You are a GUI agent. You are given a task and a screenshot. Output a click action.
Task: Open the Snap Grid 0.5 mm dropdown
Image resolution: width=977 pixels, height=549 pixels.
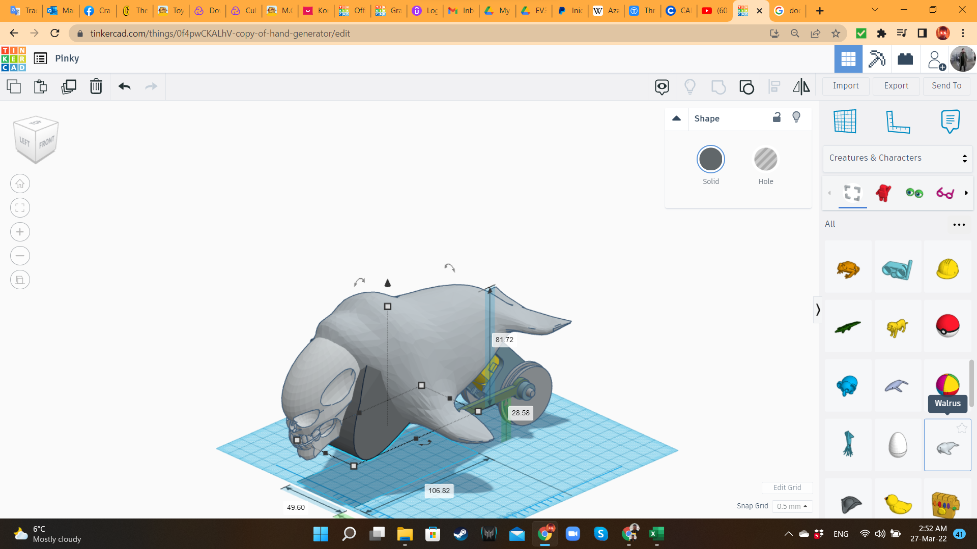[792, 506]
